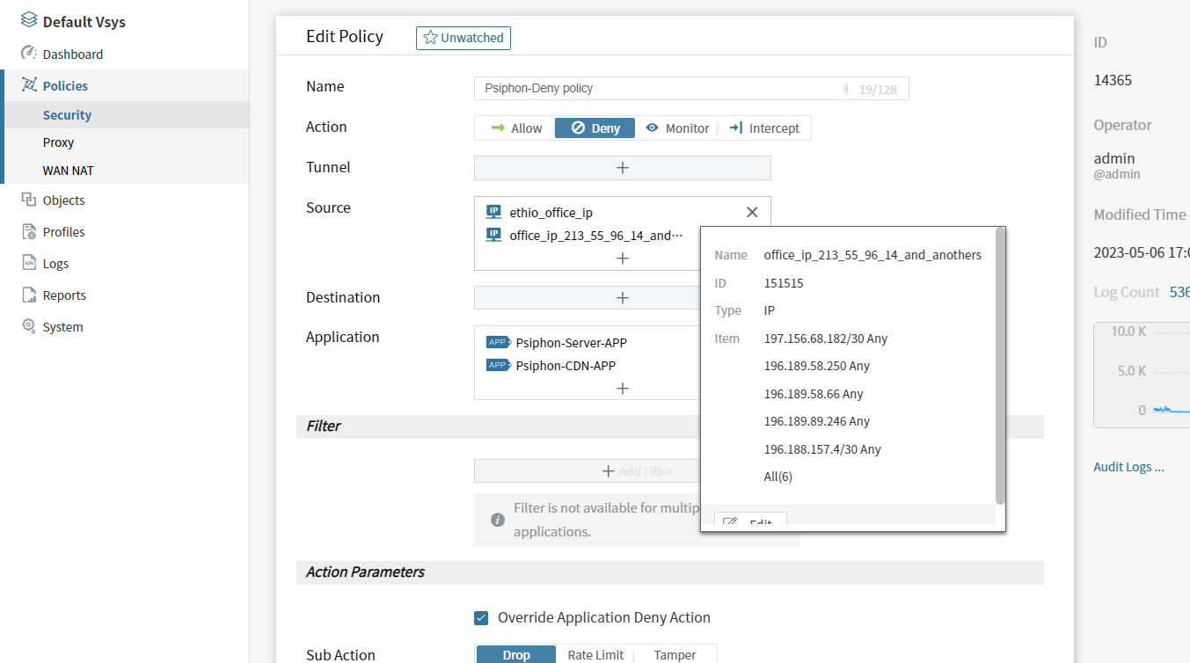Click the popup's vertical scrollbar
Screen dimensions: 1190x663
999,365
